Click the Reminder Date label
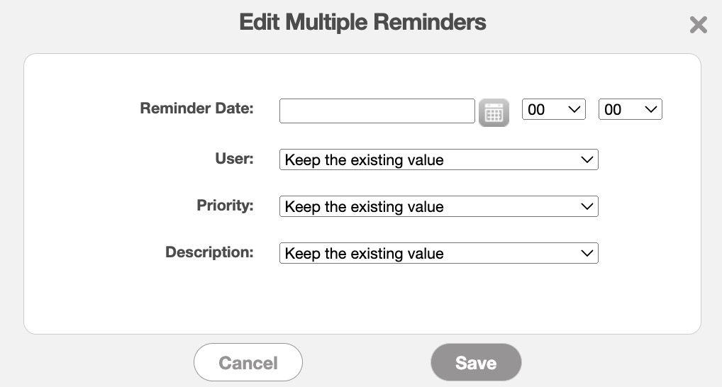 pyautogui.click(x=196, y=108)
